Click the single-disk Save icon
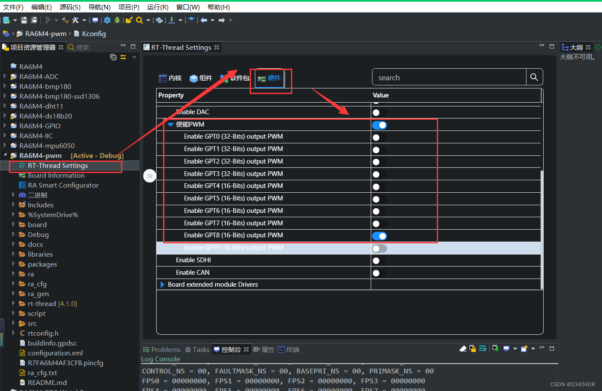The image size is (602, 391). tap(24, 20)
